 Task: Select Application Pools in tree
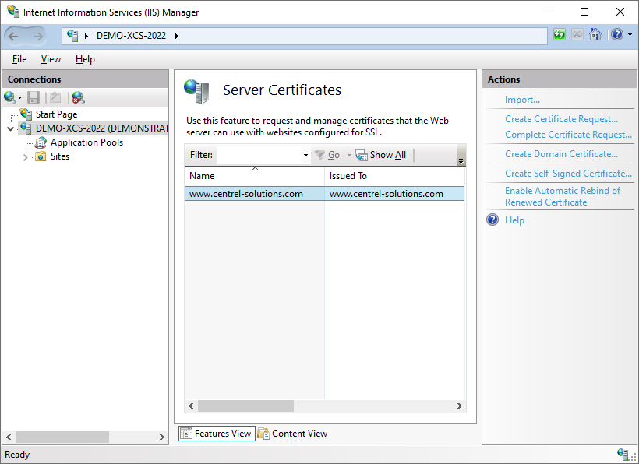pos(86,142)
